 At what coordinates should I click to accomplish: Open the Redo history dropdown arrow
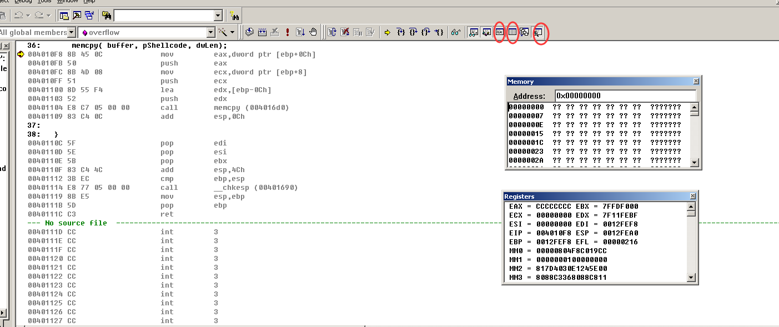49,16
